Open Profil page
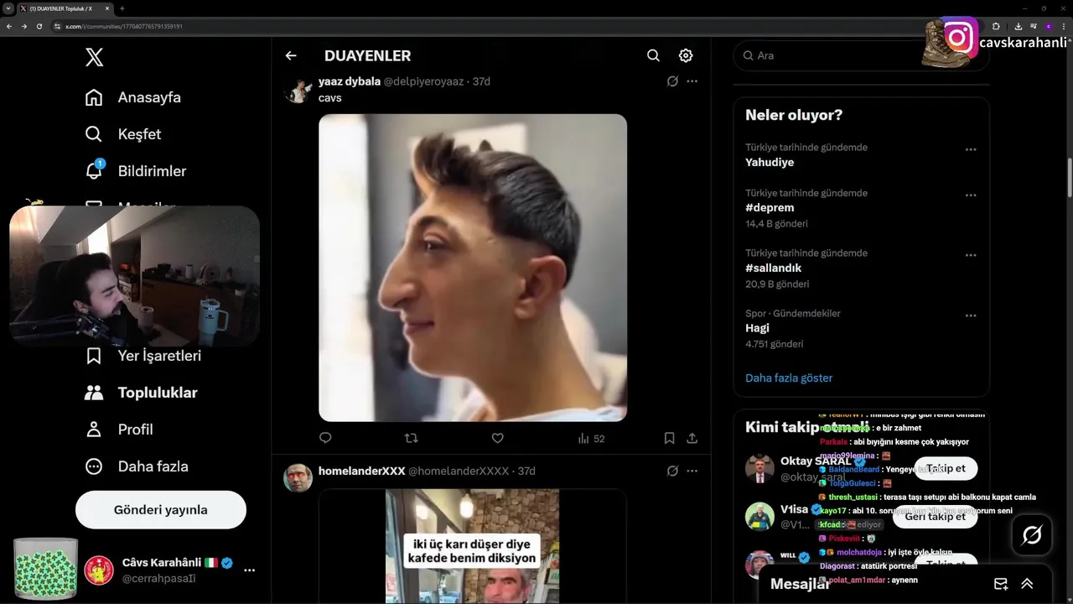This screenshot has height=604, width=1073. (119, 430)
